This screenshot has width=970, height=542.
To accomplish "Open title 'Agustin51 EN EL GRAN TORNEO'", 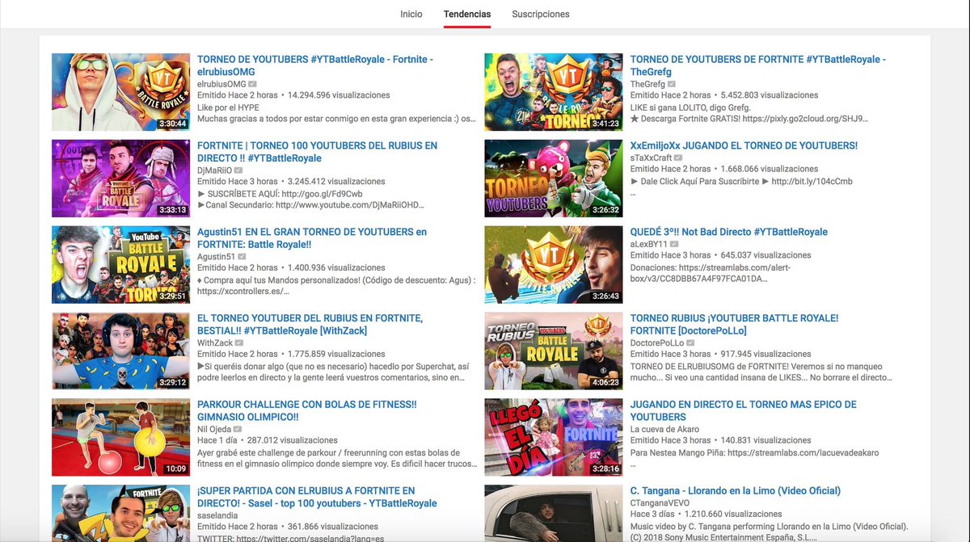I will click(312, 238).
